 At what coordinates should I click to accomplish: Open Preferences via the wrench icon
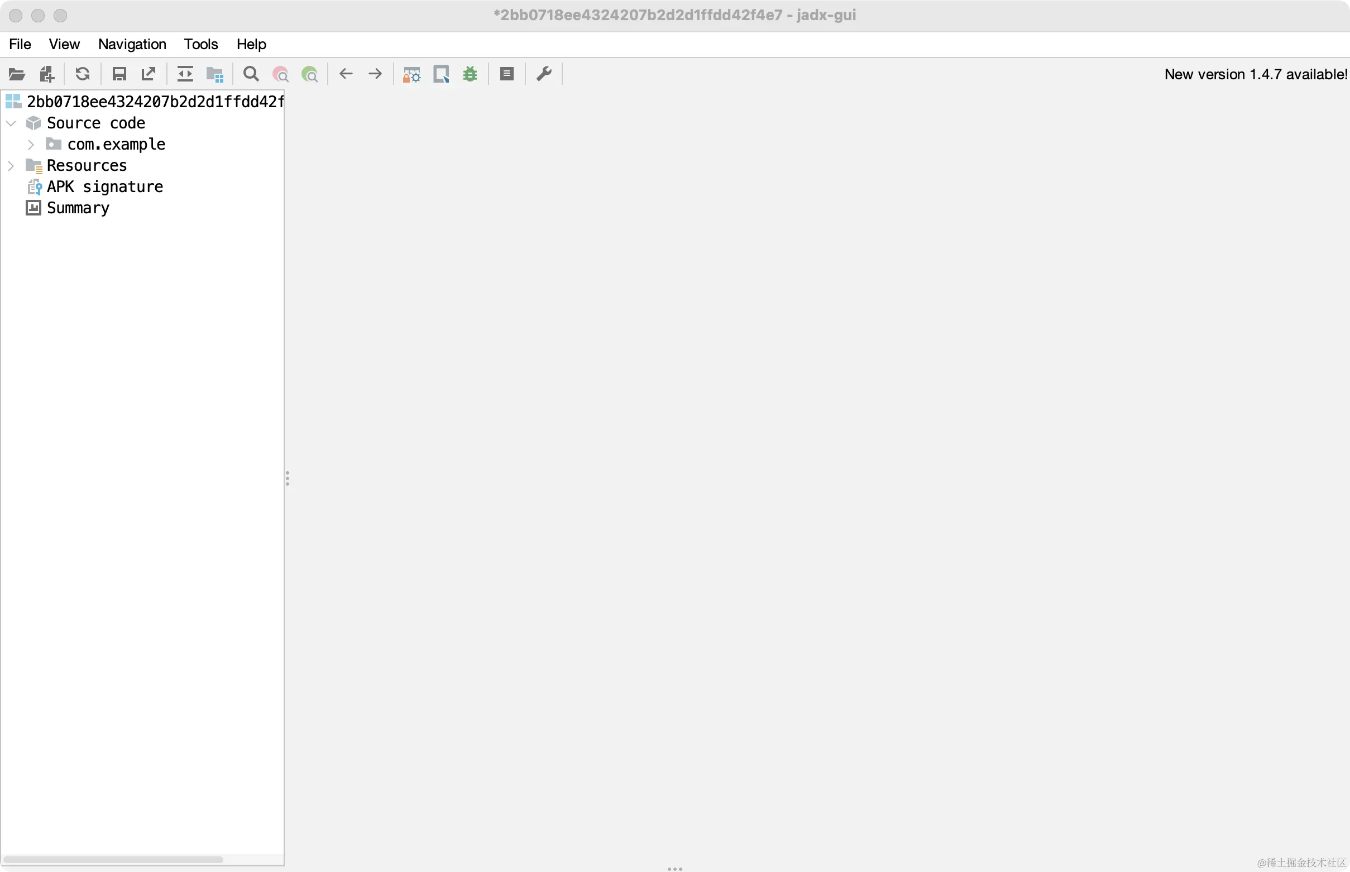click(x=544, y=74)
